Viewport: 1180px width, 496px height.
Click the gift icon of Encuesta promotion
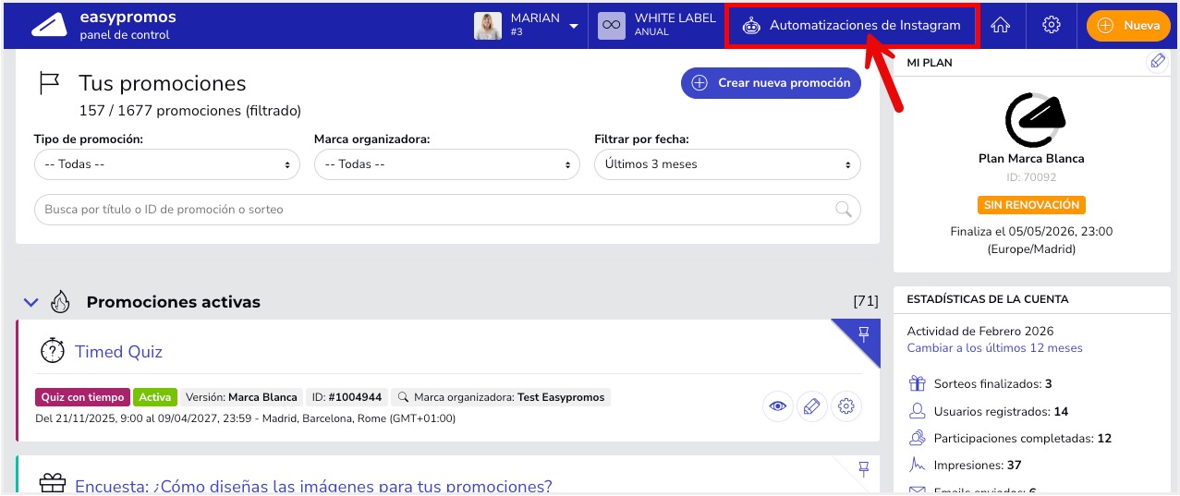(x=53, y=483)
